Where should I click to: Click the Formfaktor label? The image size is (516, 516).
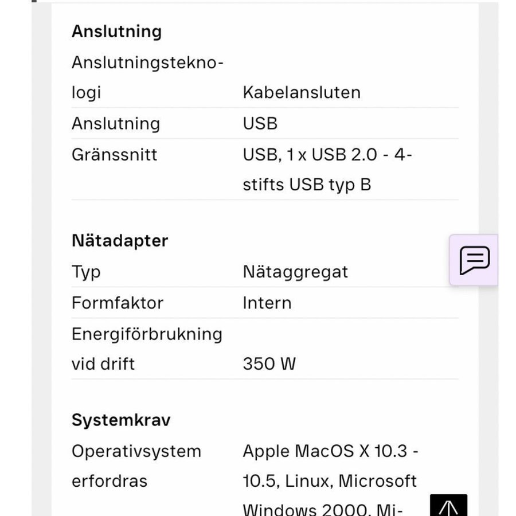coord(118,302)
